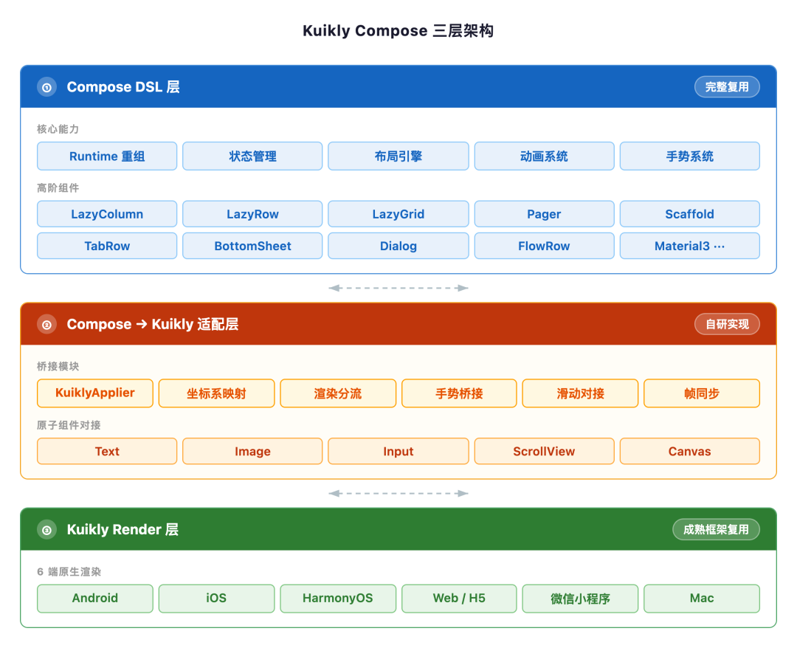Open the Scaffold component box
This screenshot has height=648, width=797.
click(x=690, y=214)
